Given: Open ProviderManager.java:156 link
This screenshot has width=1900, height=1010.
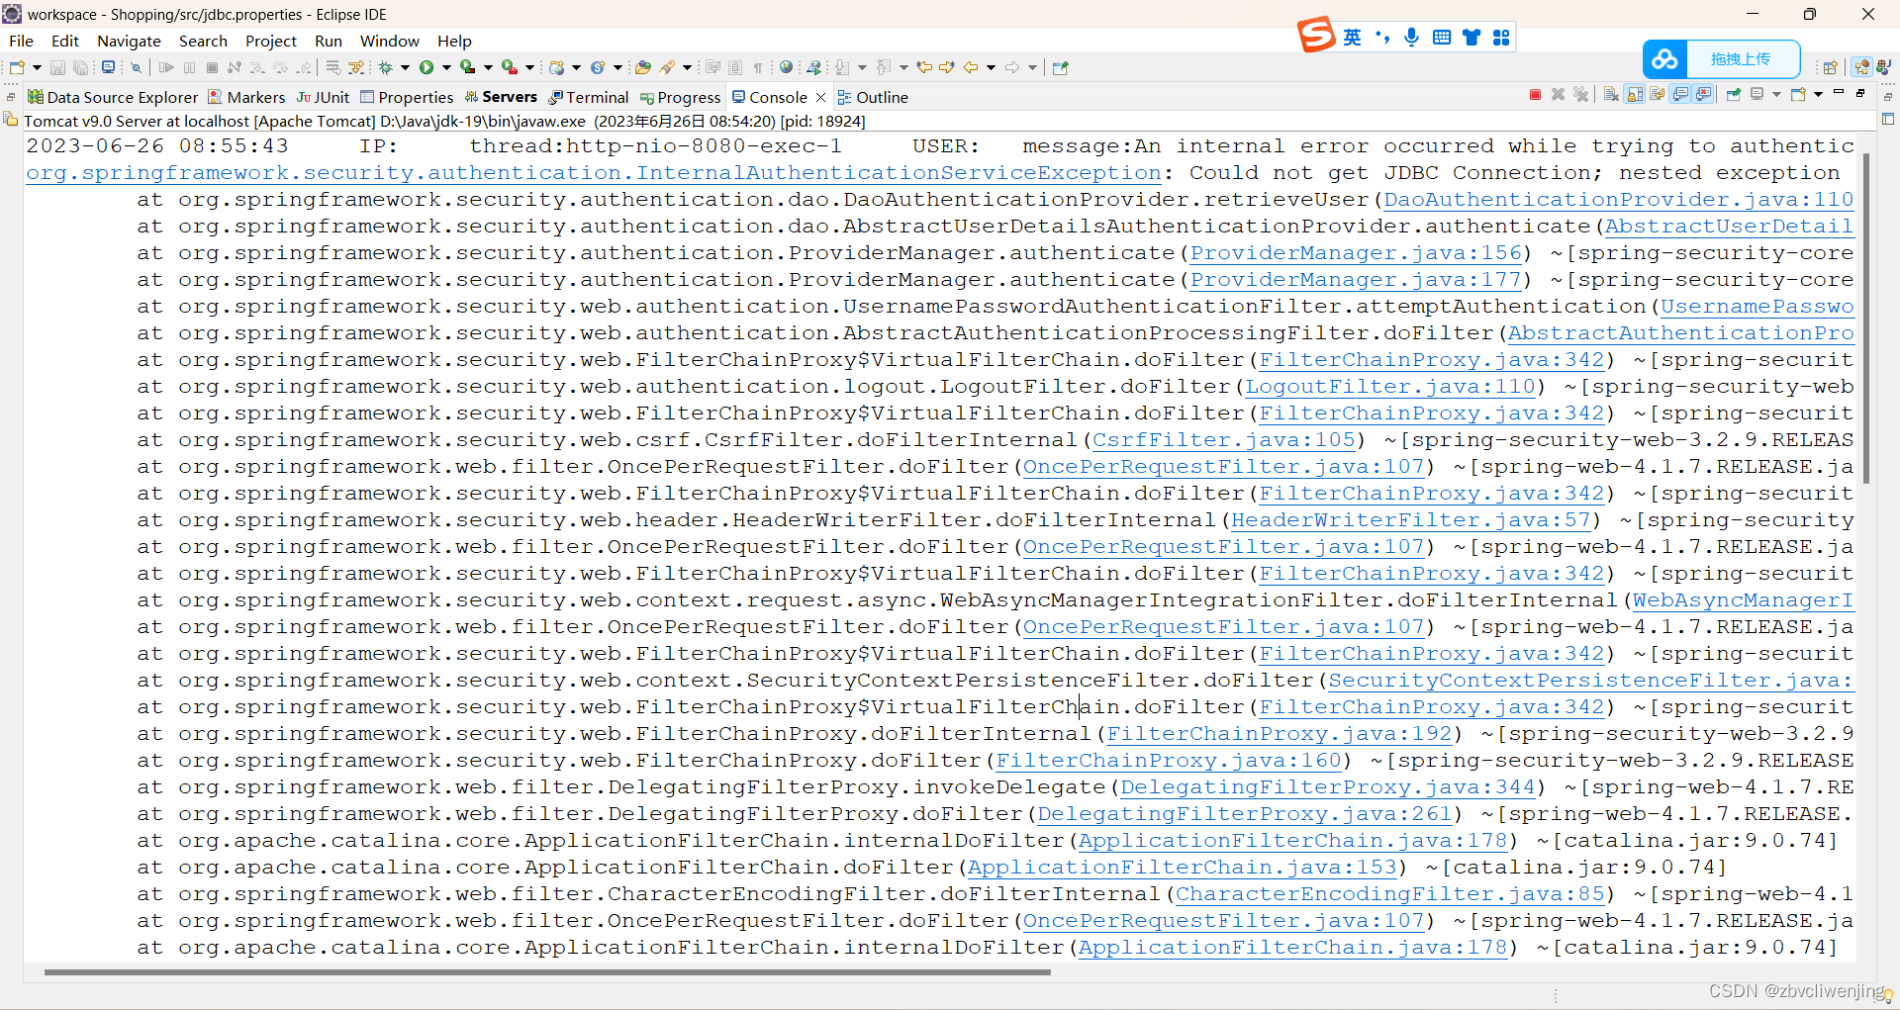Looking at the screenshot, I should click(x=1356, y=253).
